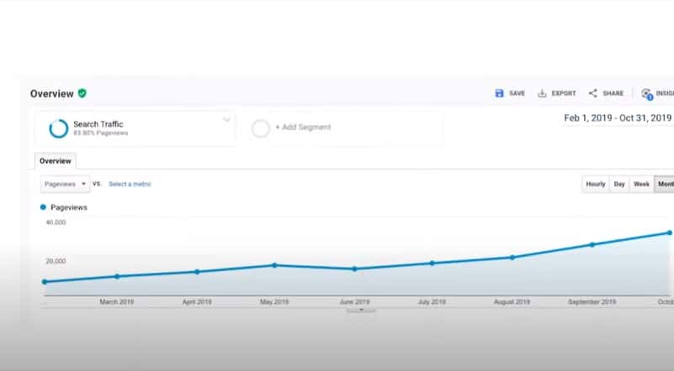Click the empty circle beside Add Segment
The image size is (674, 371).
coord(261,128)
